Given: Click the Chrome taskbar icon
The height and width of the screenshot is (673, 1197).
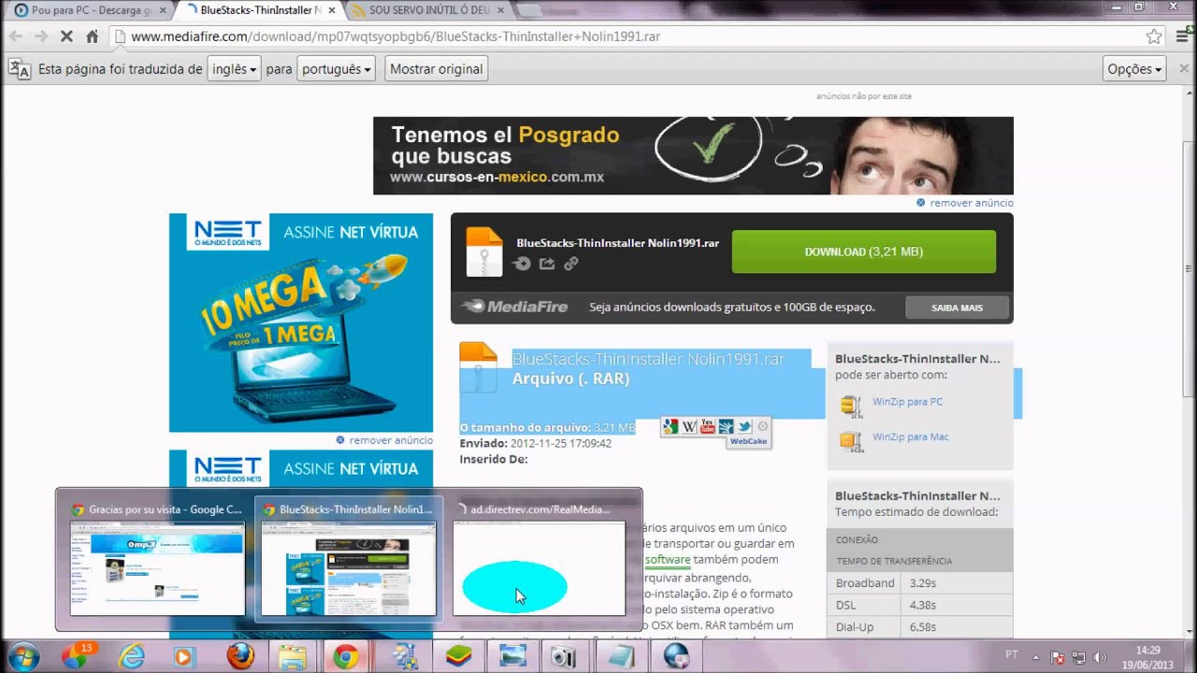Looking at the screenshot, I should coord(346,656).
